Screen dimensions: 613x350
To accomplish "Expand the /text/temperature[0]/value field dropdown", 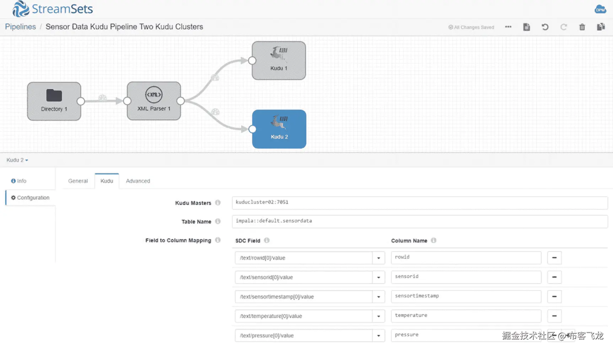I will (x=378, y=316).
